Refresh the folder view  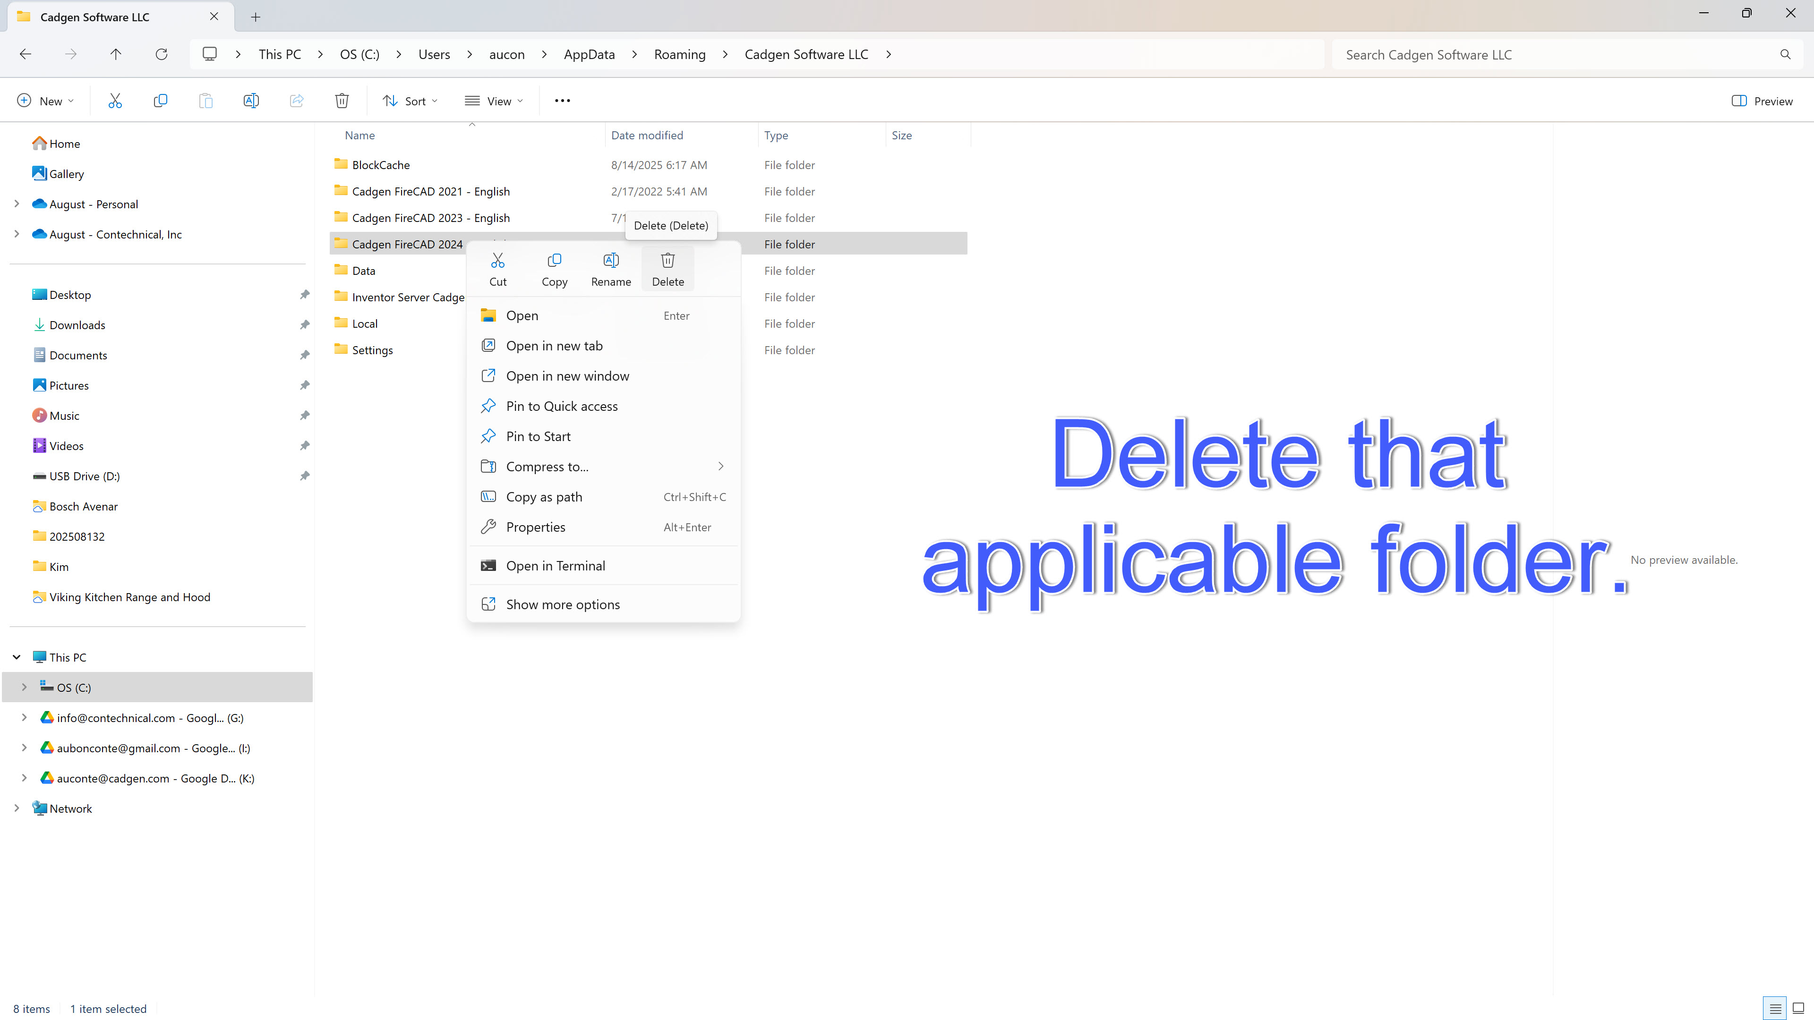pyautogui.click(x=161, y=54)
